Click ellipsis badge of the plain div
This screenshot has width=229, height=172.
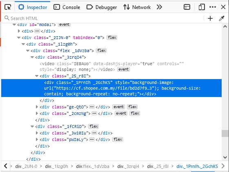tap(37, 31)
